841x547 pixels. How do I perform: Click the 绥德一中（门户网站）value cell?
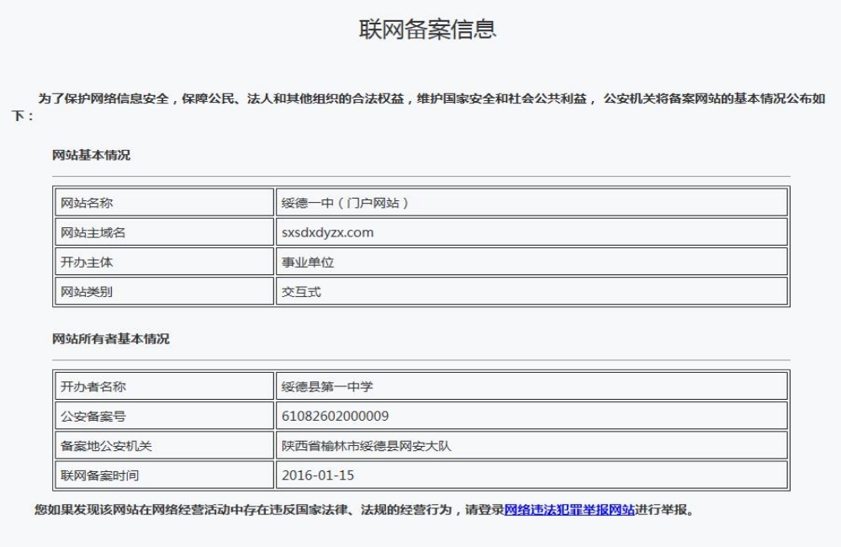532,202
